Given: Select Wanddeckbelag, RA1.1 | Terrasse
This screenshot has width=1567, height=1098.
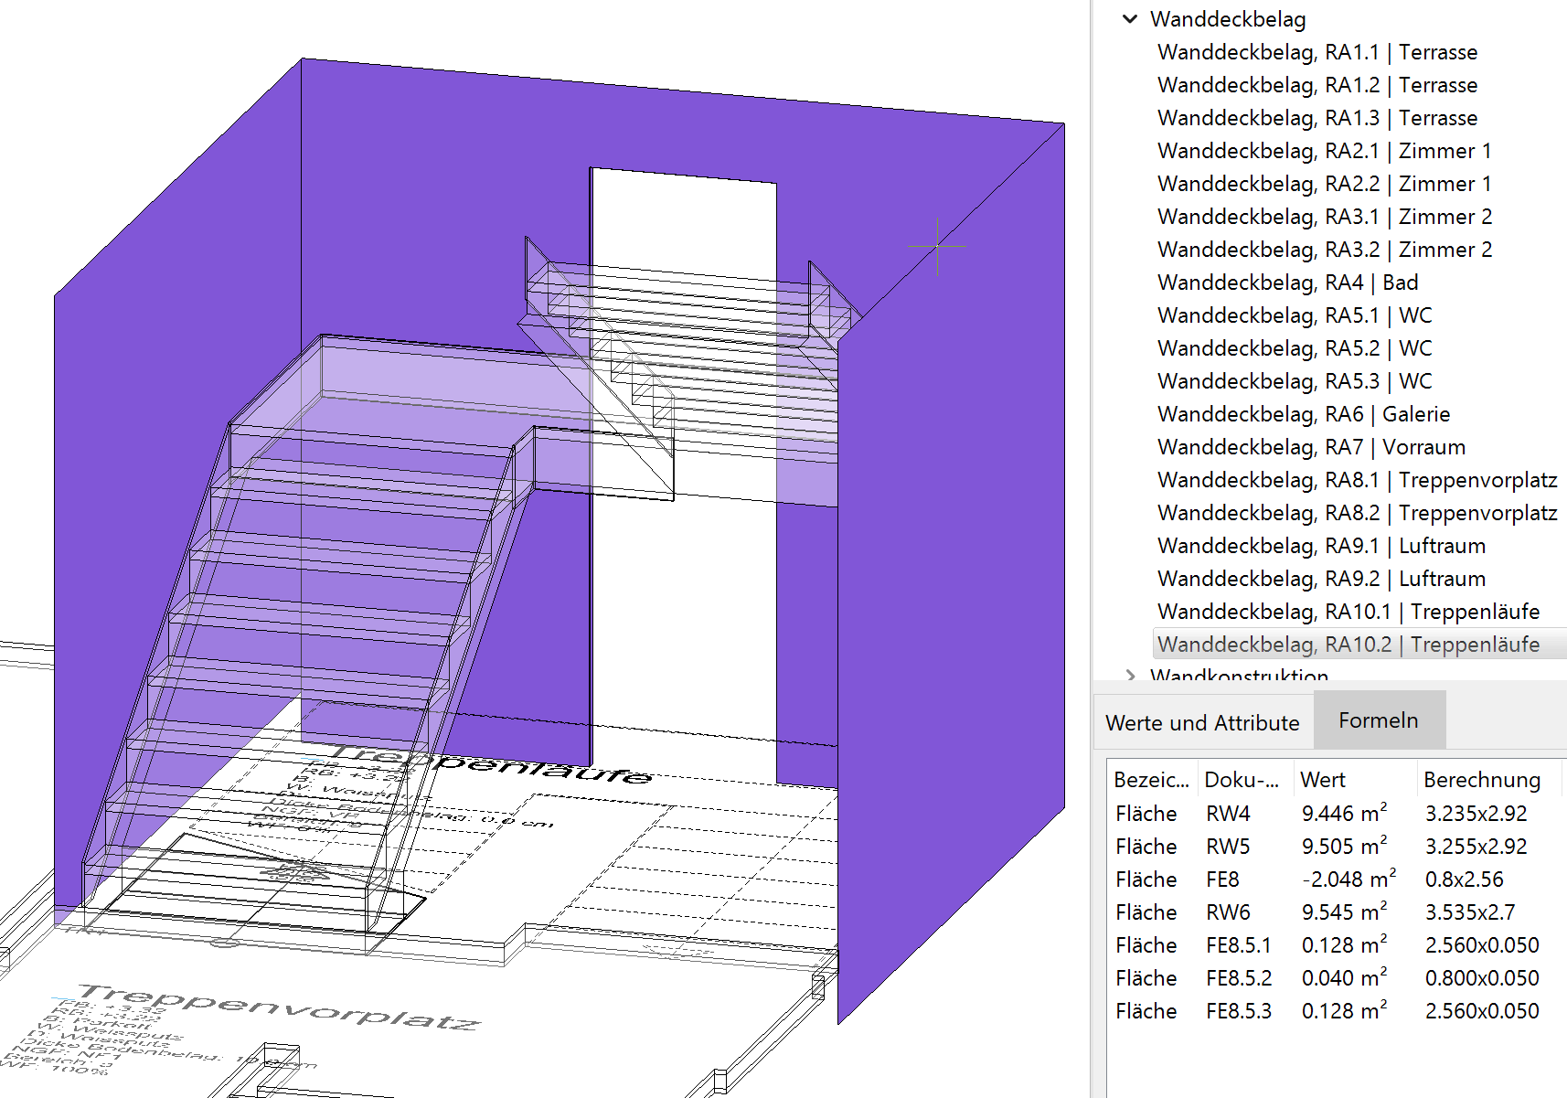Looking at the screenshot, I should pyautogui.click(x=1317, y=52).
